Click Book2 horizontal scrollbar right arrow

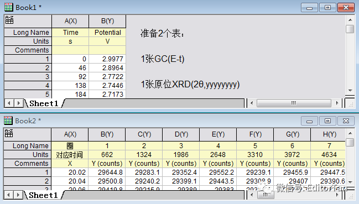[x=337, y=195]
